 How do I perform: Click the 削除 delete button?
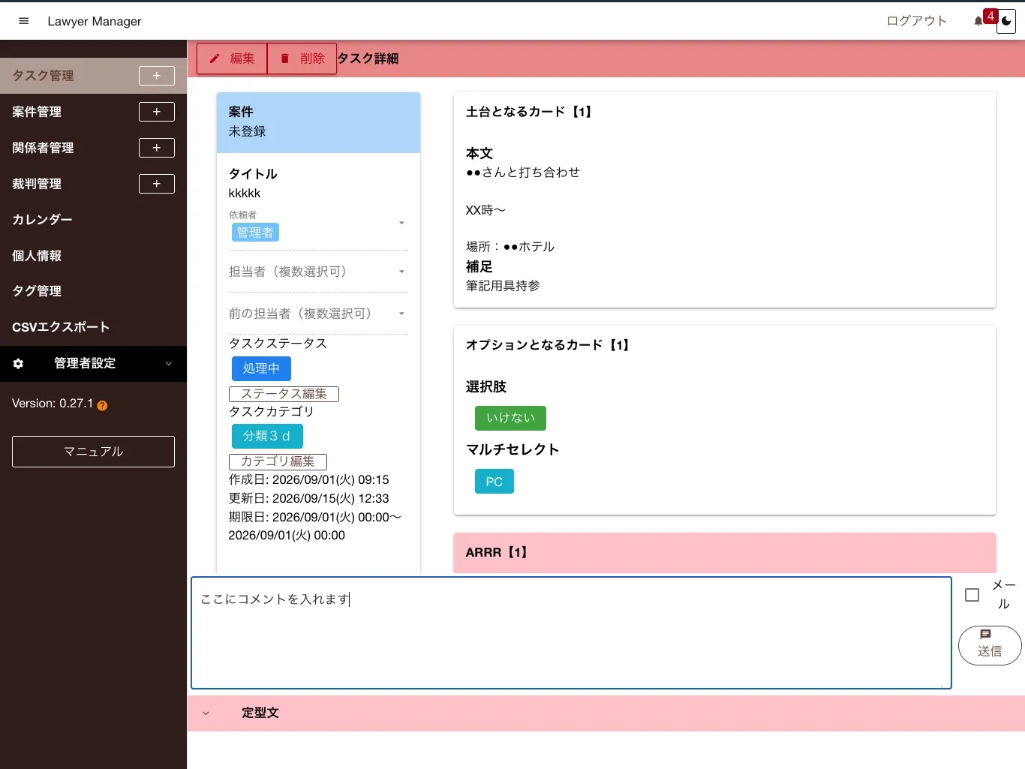click(x=302, y=59)
